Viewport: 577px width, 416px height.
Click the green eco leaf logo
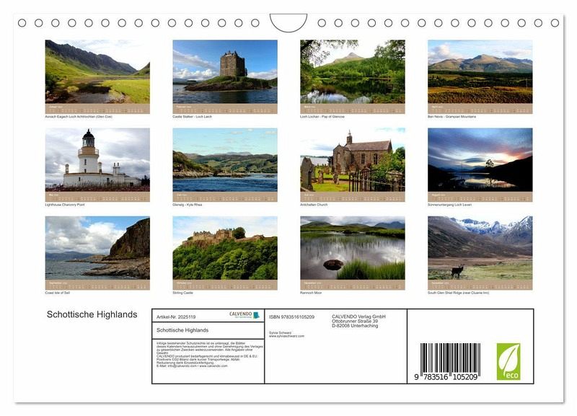pos(508,361)
